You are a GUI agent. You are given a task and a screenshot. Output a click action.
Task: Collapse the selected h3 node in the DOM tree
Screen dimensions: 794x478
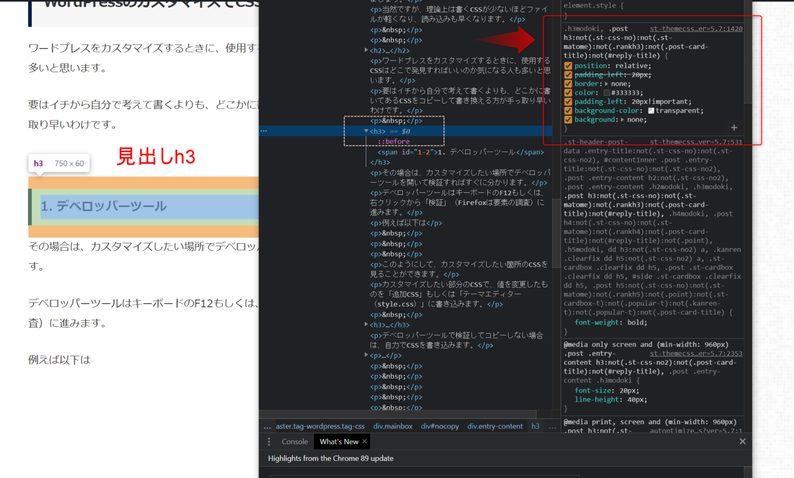[x=365, y=131]
